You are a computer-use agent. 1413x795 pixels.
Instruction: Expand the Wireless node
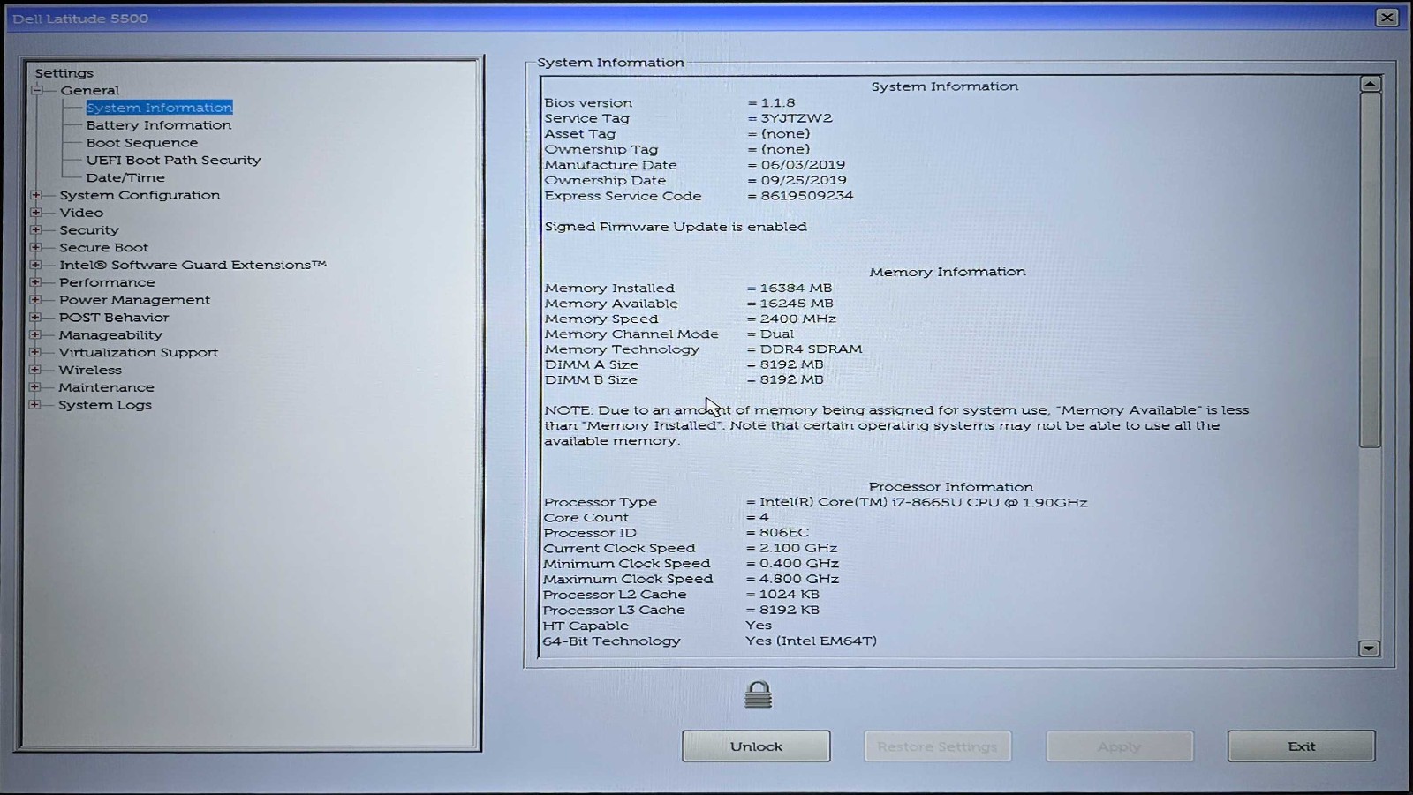pyautogui.click(x=36, y=370)
